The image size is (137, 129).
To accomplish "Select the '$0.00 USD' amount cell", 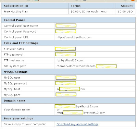I will coord(125,12).
